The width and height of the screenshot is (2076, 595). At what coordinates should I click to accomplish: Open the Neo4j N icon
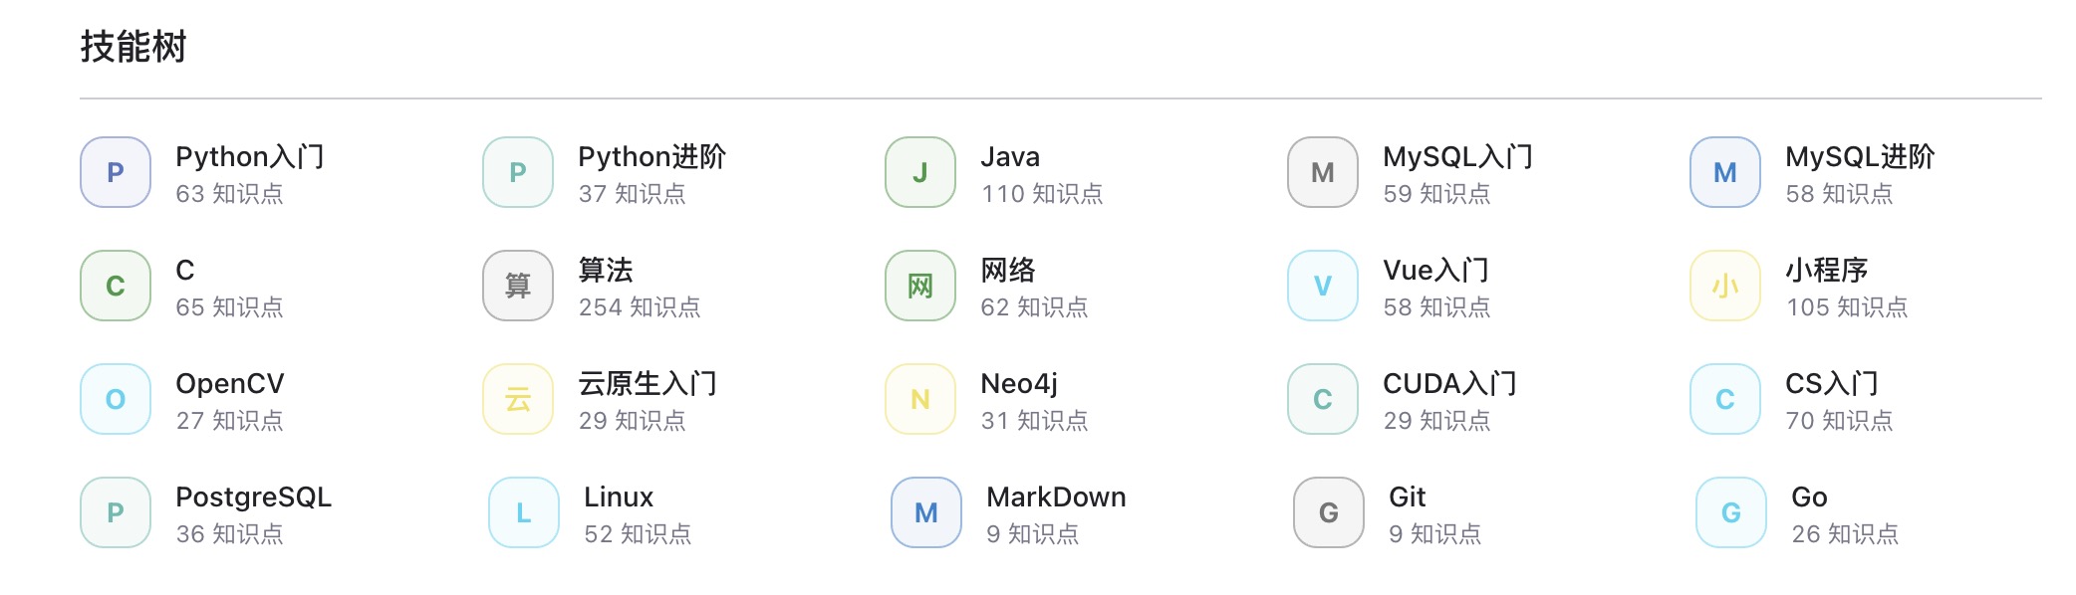[920, 399]
